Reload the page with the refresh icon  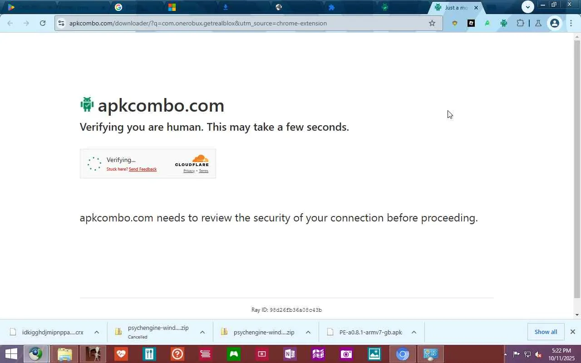pyautogui.click(x=43, y=23)
